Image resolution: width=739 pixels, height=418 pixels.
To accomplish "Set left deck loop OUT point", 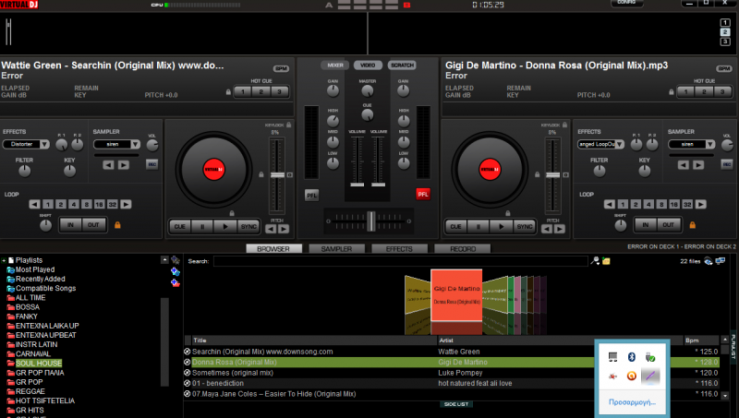I will 93,225.
